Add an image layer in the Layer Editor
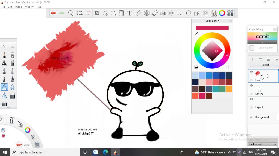This screenshot has width=279, height=156. coord(268,59)
